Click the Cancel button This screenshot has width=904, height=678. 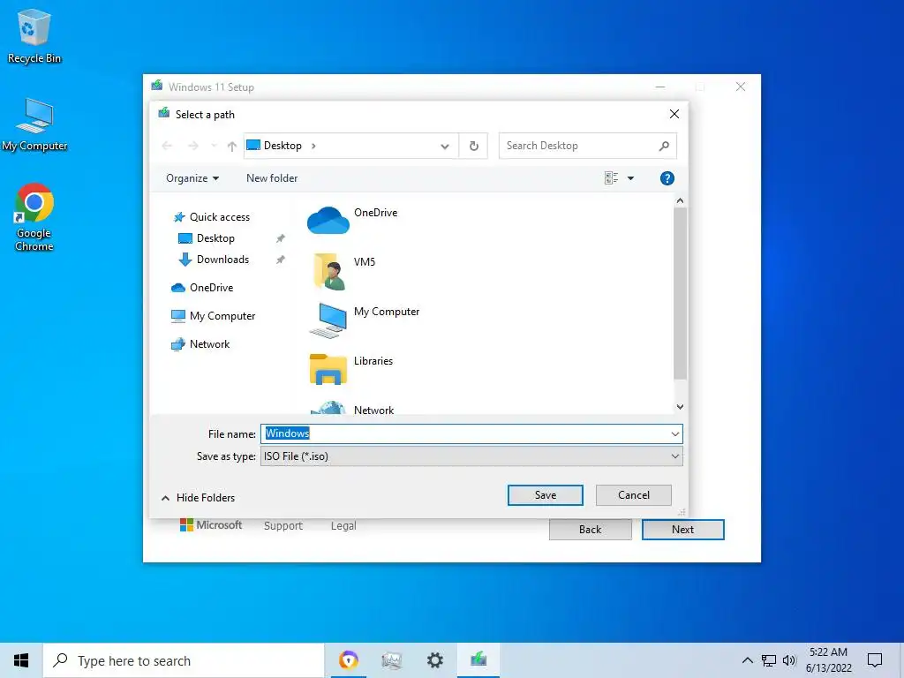634,495
